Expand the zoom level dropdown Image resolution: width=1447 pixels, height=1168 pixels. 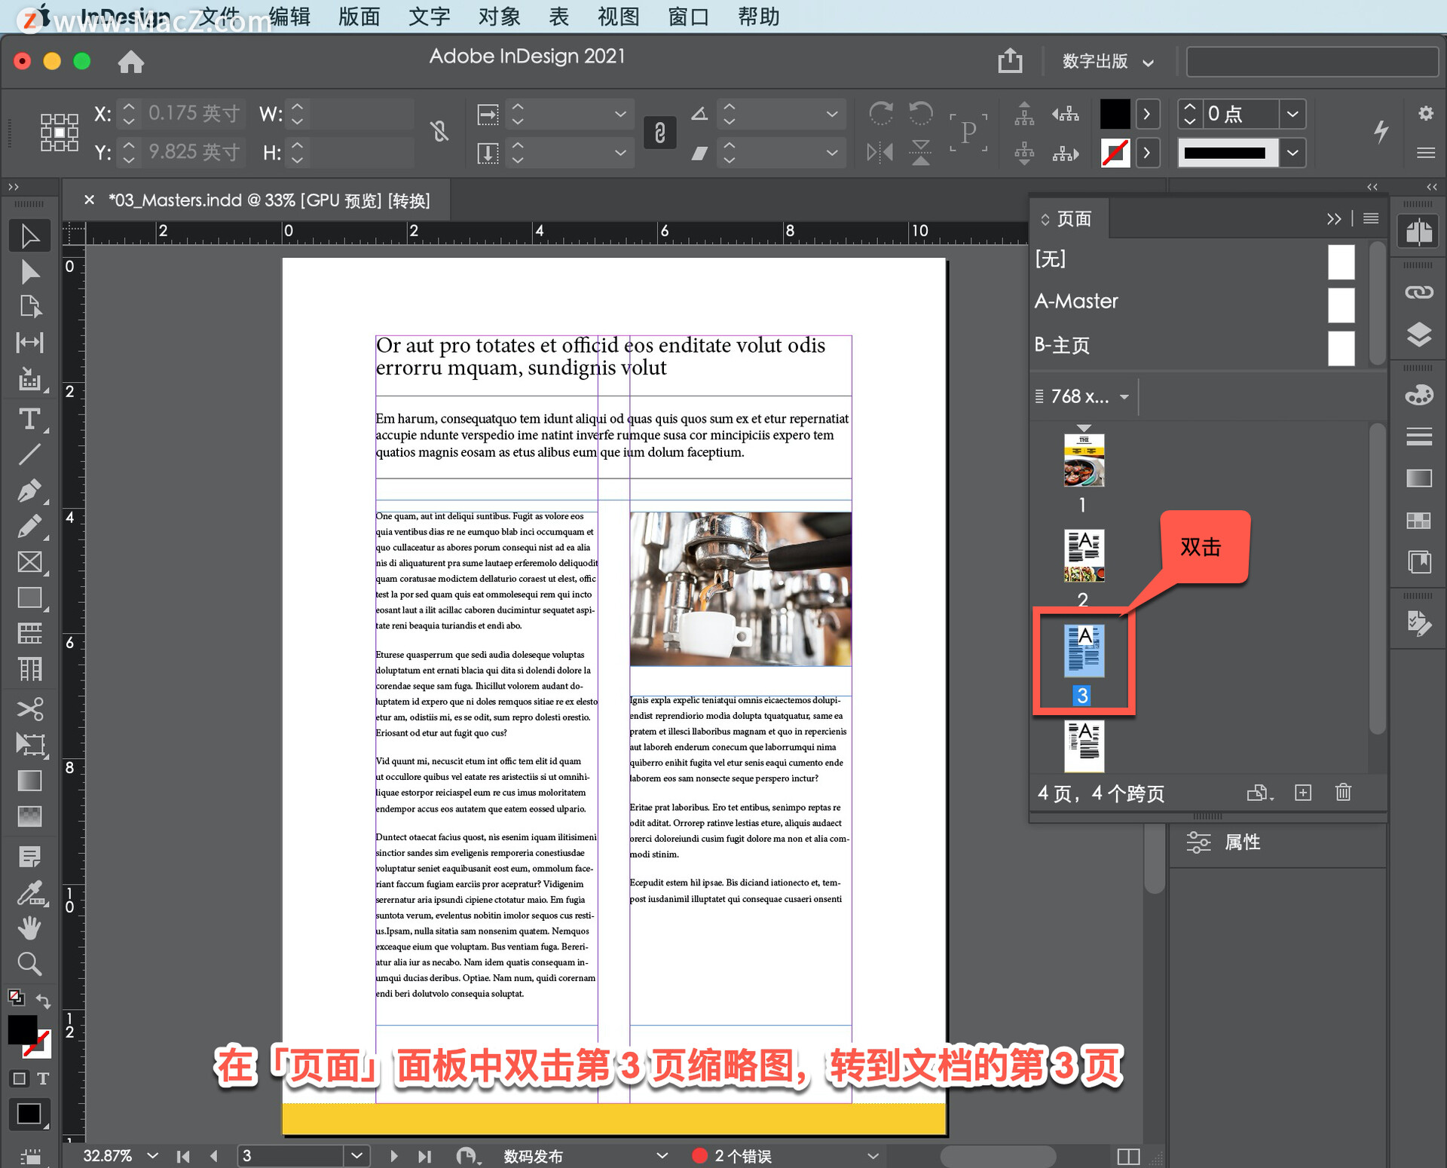(x=153, y=1156)
